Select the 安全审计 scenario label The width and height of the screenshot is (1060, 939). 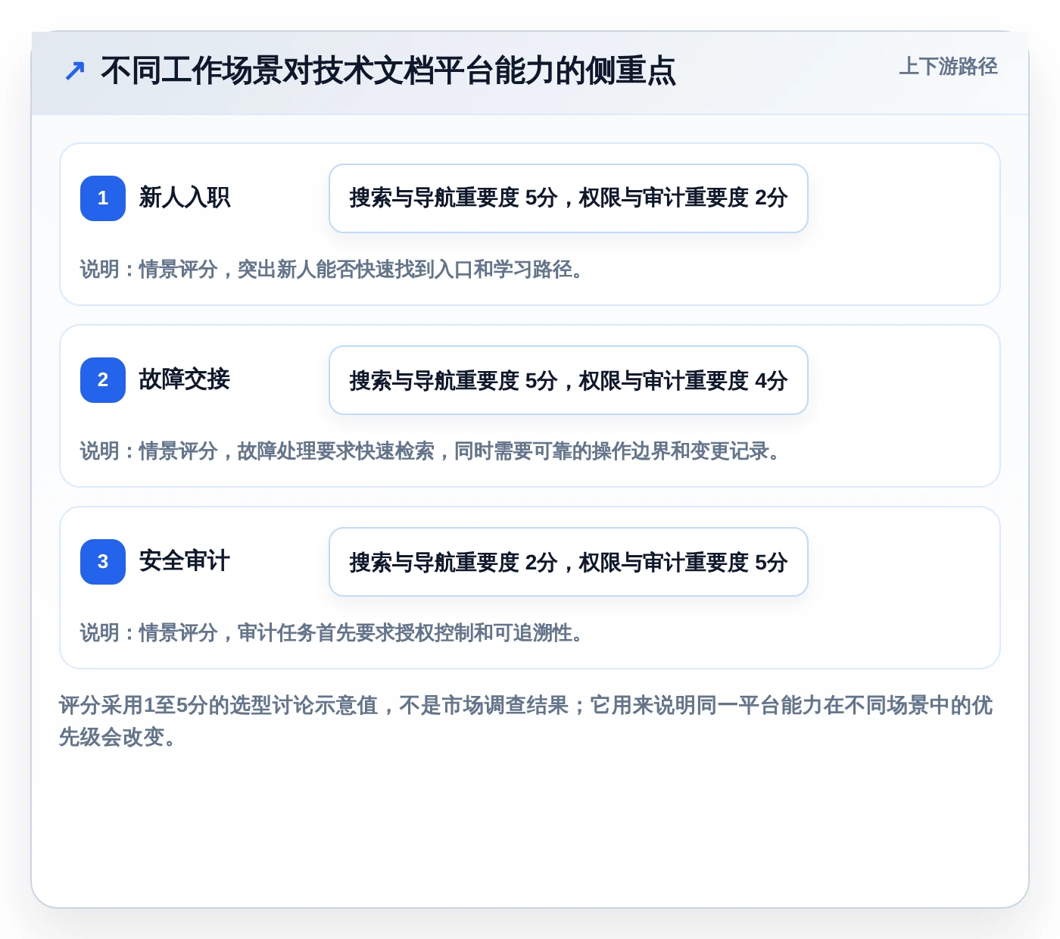185,561
